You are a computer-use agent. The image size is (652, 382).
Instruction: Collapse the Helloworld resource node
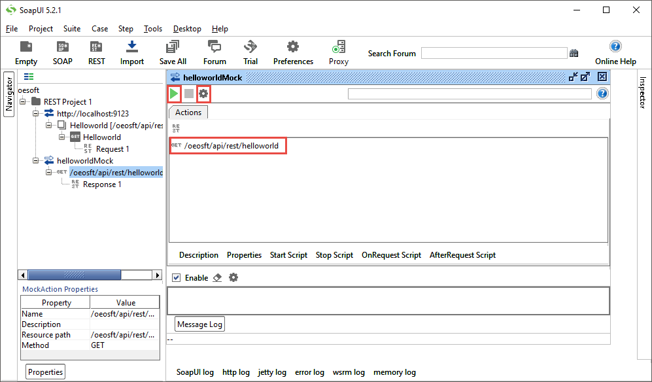(48, 125)
